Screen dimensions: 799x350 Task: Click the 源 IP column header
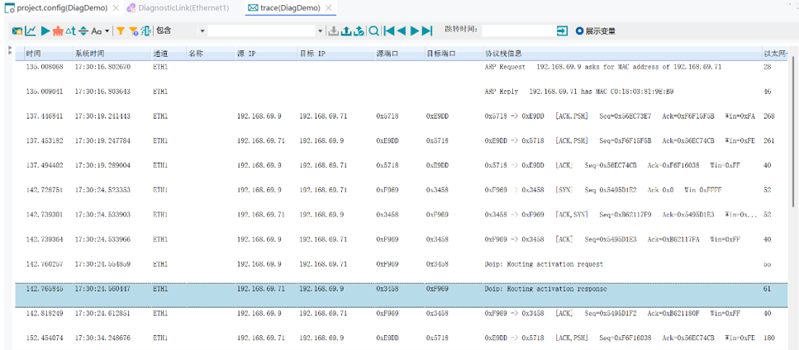click(265, 54)
